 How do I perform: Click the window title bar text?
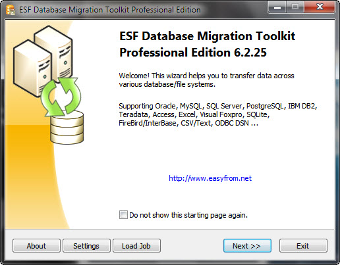pos(110,10)
